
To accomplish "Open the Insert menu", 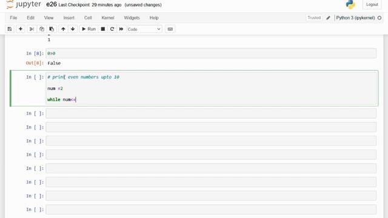I will tap(69, 18).
